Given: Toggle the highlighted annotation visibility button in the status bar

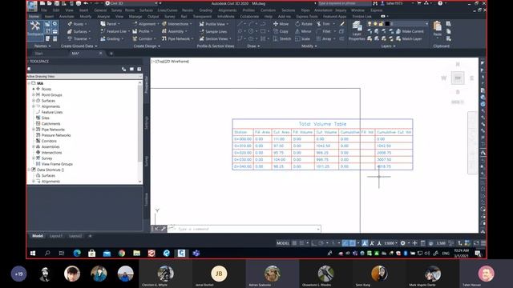Looking at the screenshot, I should click(365, 243).
